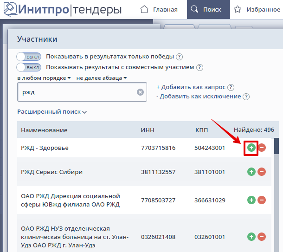Click KPP value 366631029
This screenshot has height=252, width=283.
(x=210, y=200)
